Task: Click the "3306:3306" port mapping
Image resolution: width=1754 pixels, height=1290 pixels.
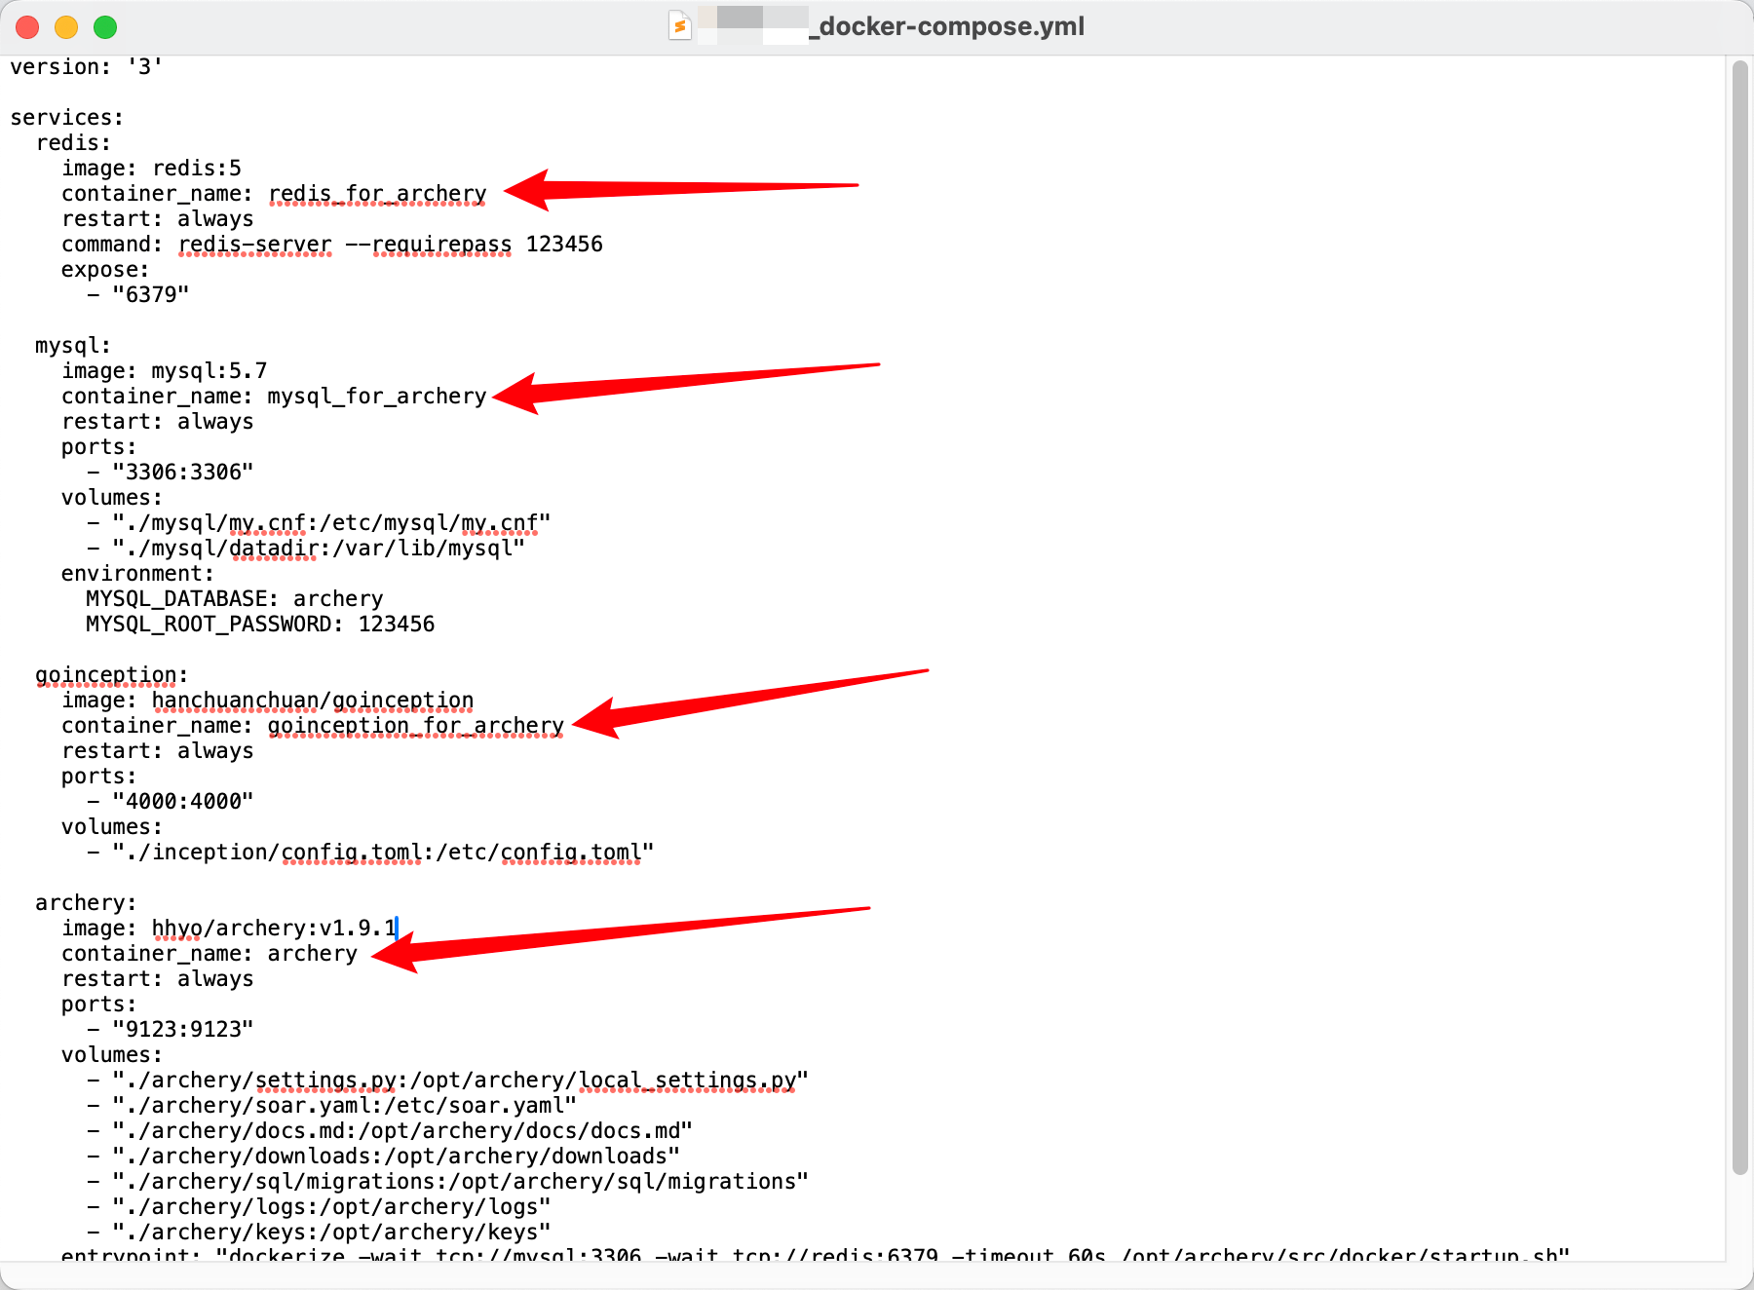Action: pyautogui.click(x=182, y=473)
